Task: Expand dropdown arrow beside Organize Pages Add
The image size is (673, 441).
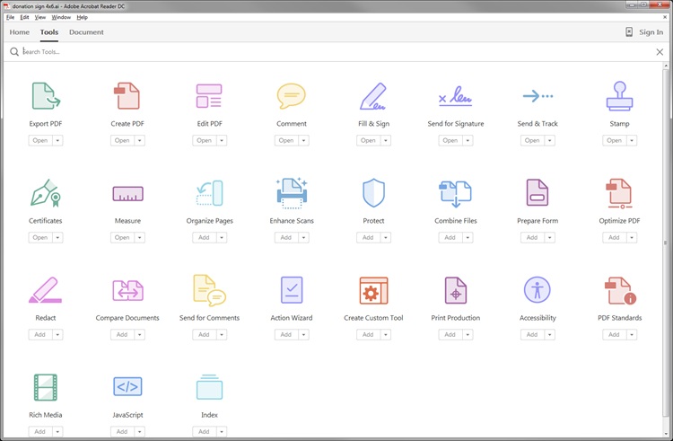Action: click(222, 237)
